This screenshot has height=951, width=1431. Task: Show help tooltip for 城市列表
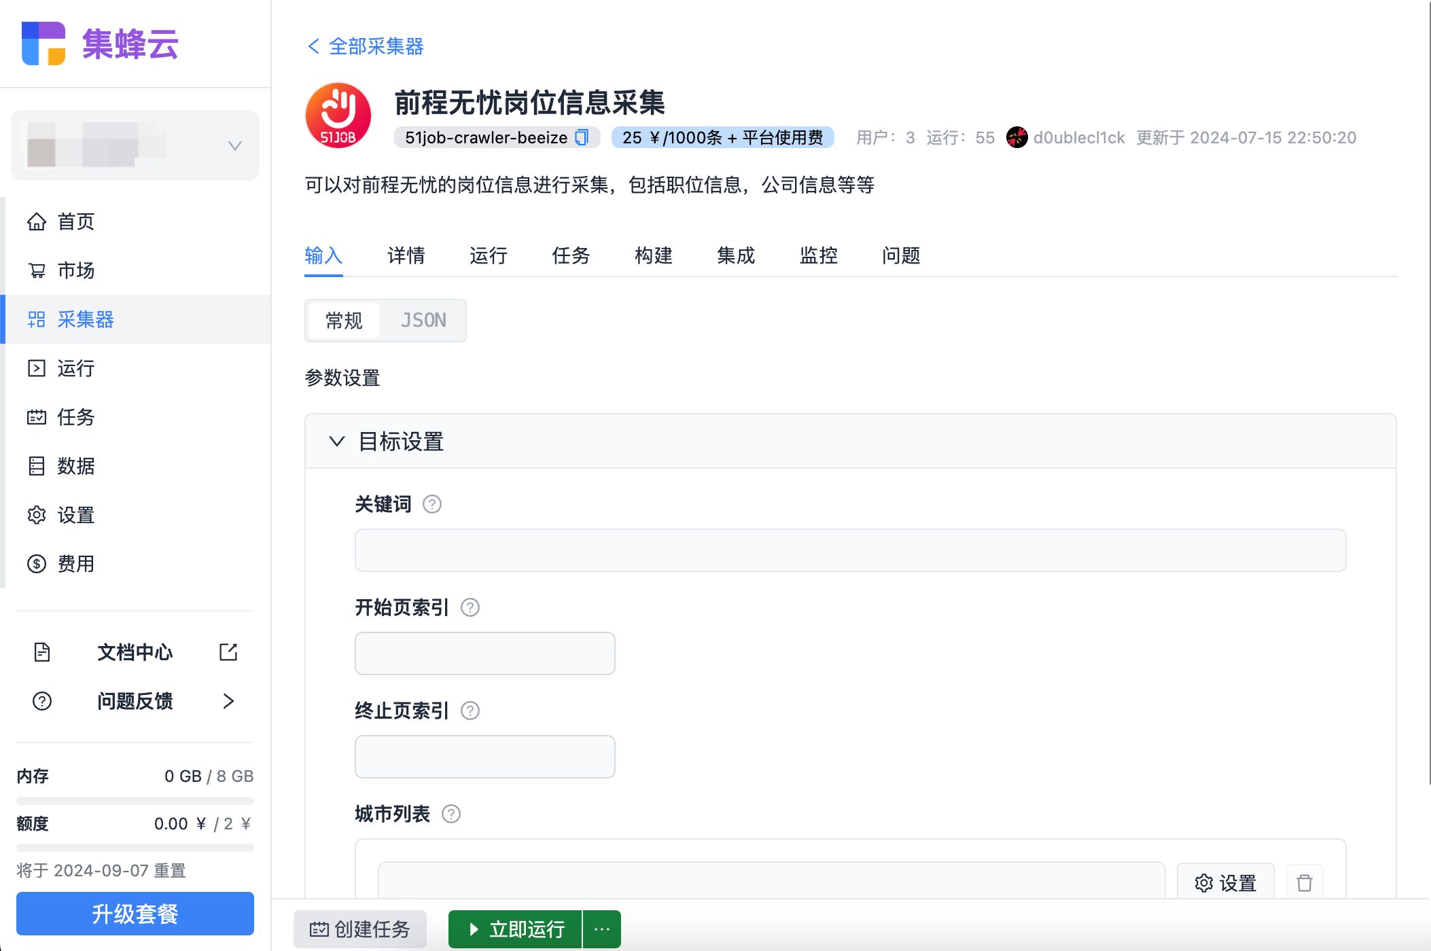click(451, 814)
